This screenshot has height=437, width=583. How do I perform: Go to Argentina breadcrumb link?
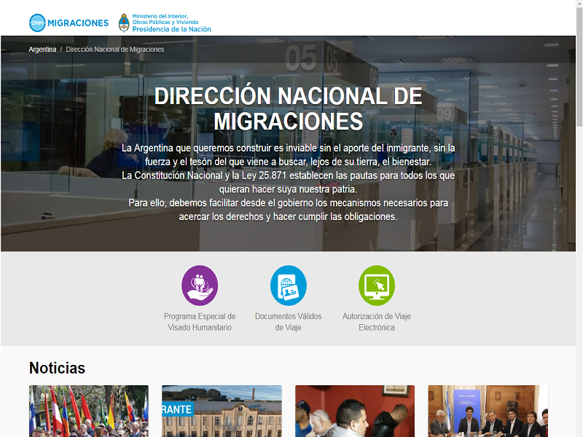[42, 50]
